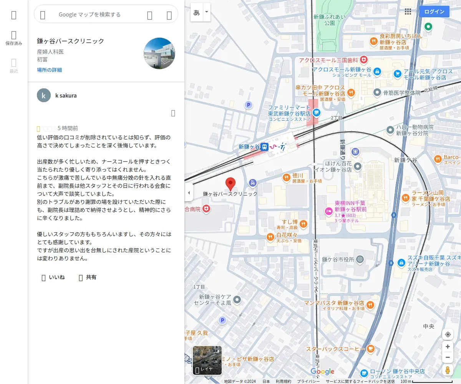Click the 徳川 restaurant marker
This screenshot has height=384, width=461.
click(286, 177)
